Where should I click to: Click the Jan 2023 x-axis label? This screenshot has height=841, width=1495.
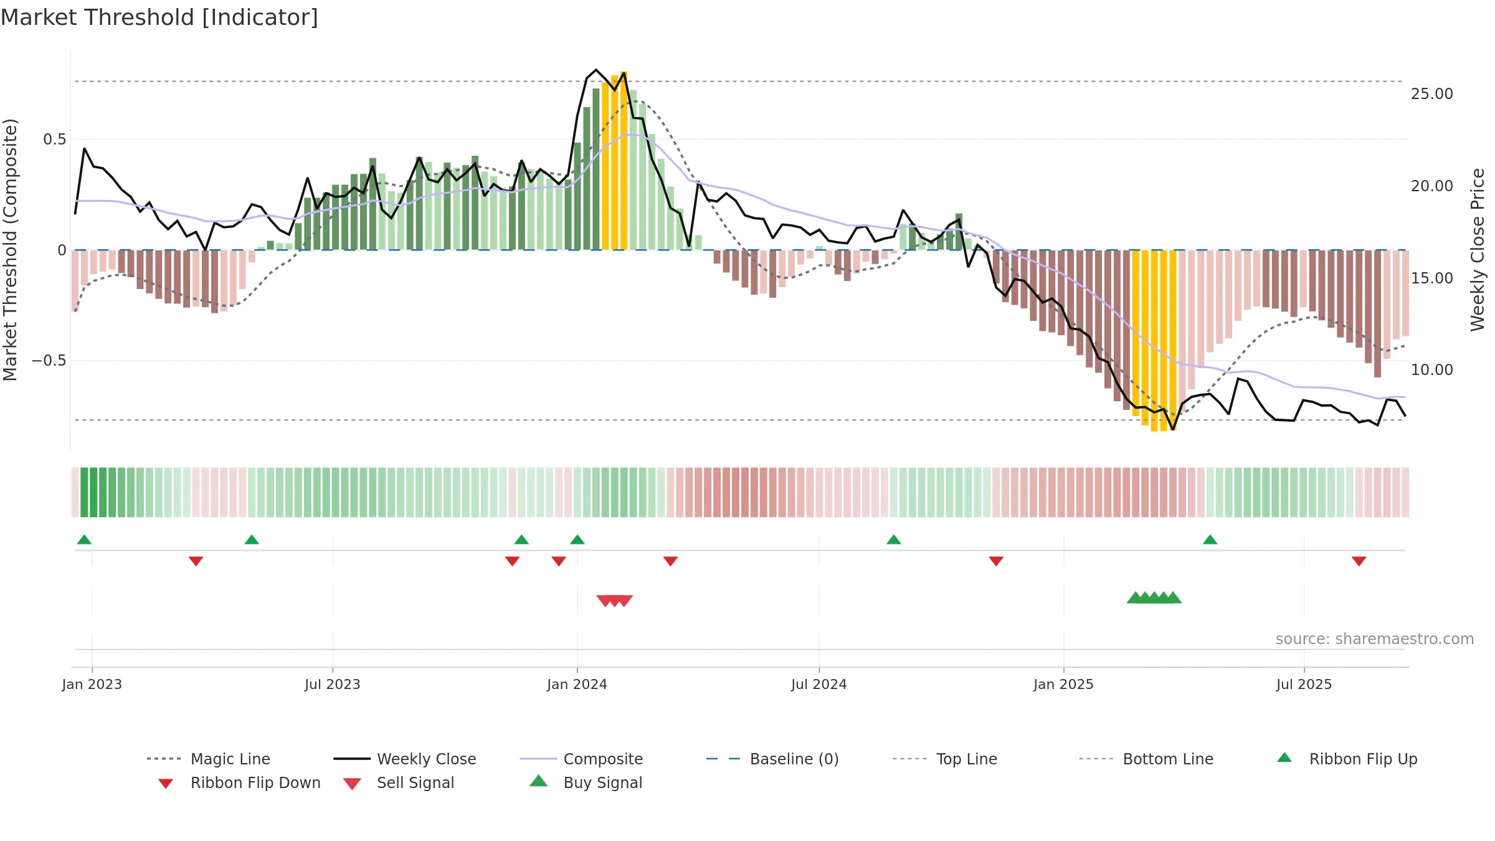pos(92,684)
